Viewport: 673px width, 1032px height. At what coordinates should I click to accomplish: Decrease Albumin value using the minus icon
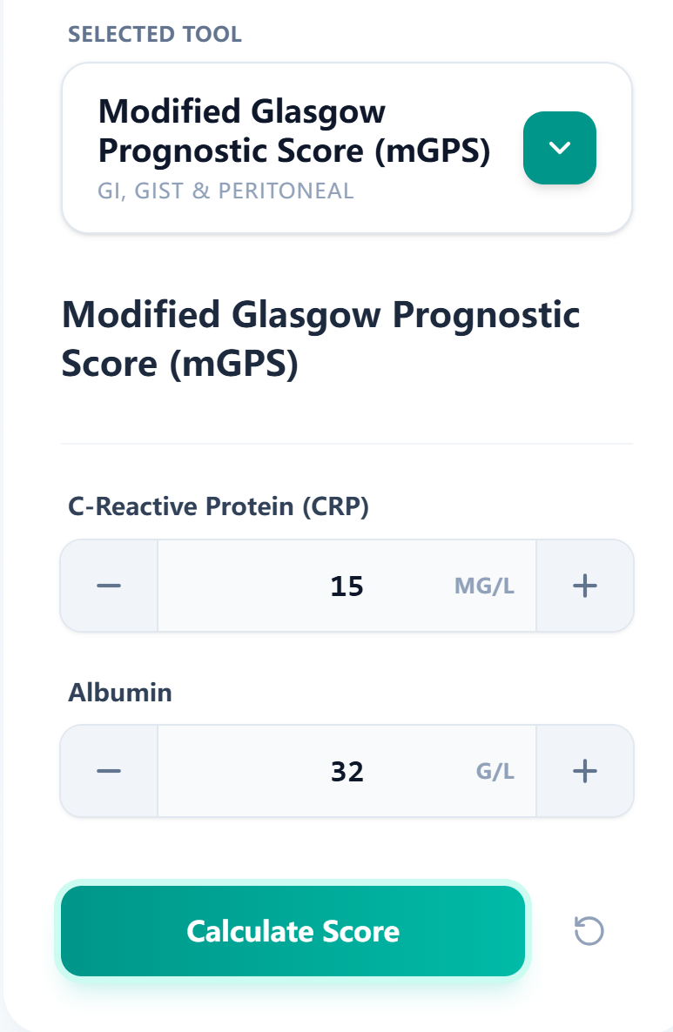point(108,770)
